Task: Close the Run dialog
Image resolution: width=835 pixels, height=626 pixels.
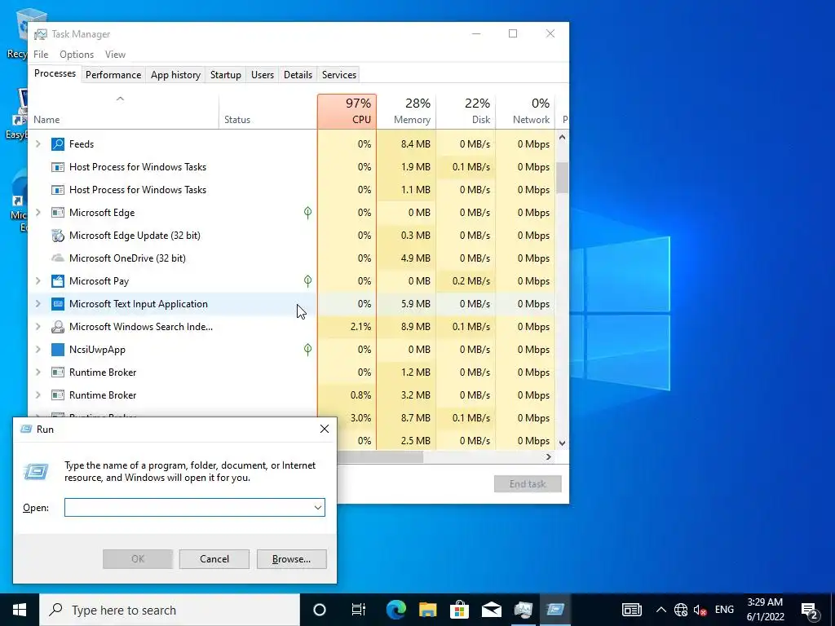Action: [325, 429]
